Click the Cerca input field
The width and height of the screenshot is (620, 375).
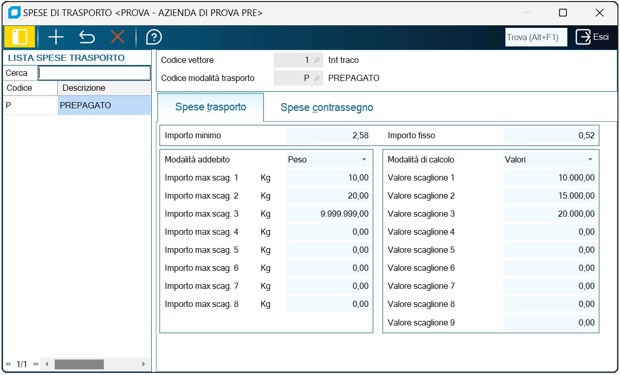coord(94,73)
